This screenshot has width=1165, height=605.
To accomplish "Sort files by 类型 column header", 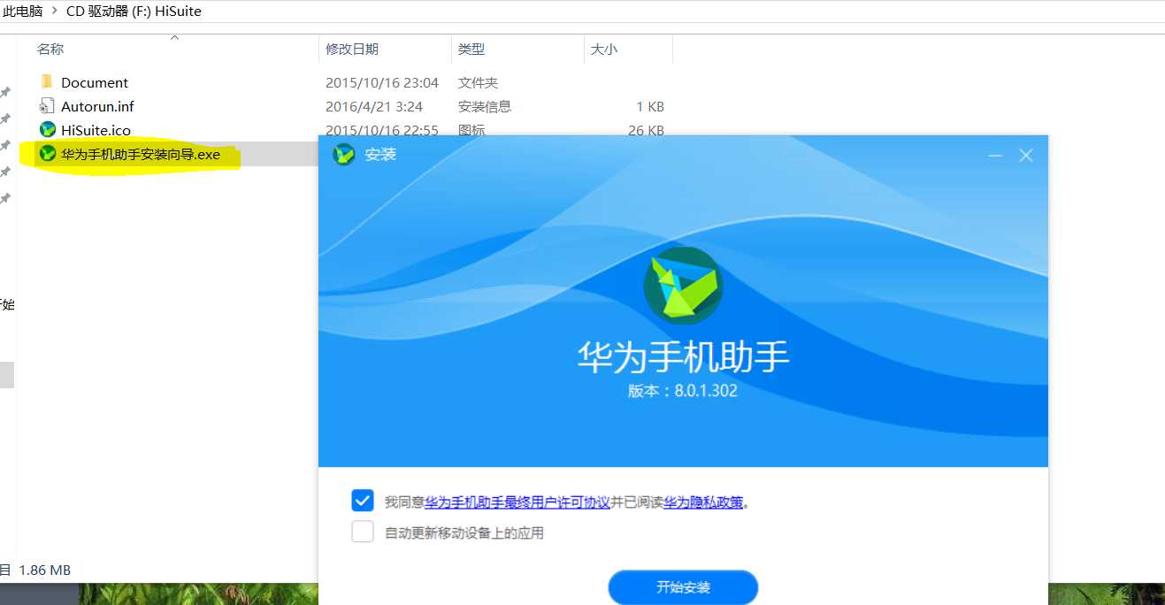I will [471, 50].
